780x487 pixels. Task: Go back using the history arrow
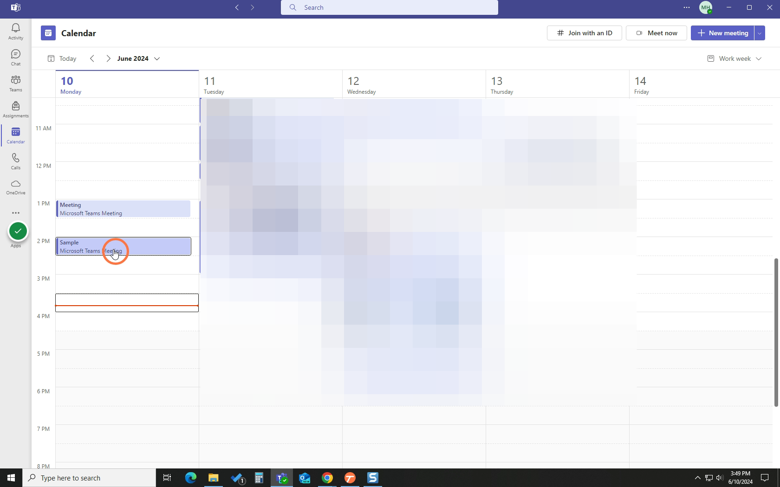coord(237,7)
